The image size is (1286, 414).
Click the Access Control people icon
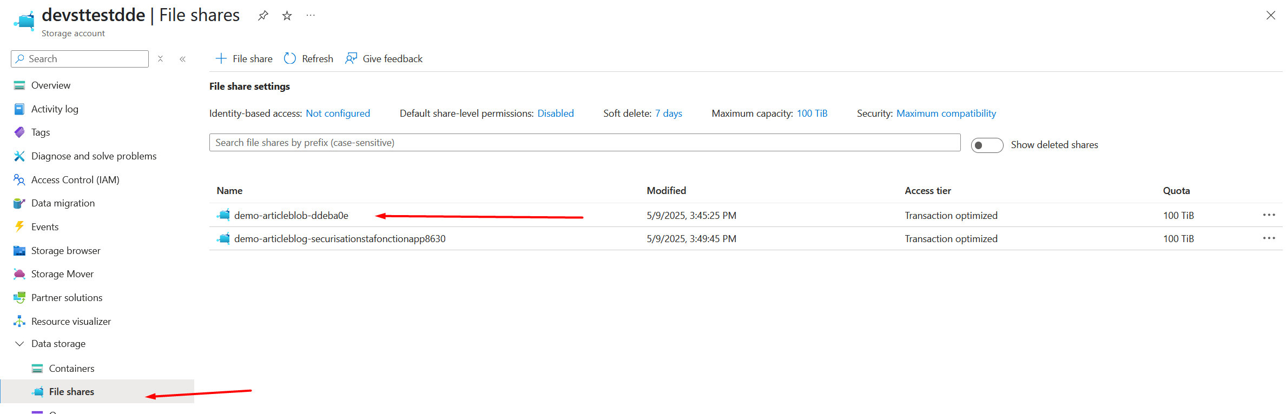(19, 180)
